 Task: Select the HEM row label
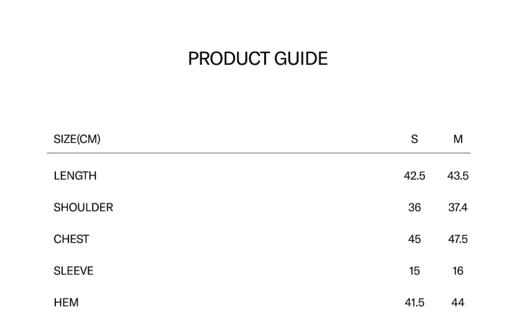pyautogui.click(x=66, y=303)
